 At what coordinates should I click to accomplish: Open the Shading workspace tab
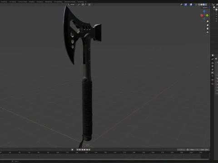pyautogui.click(x=32, y=2)
